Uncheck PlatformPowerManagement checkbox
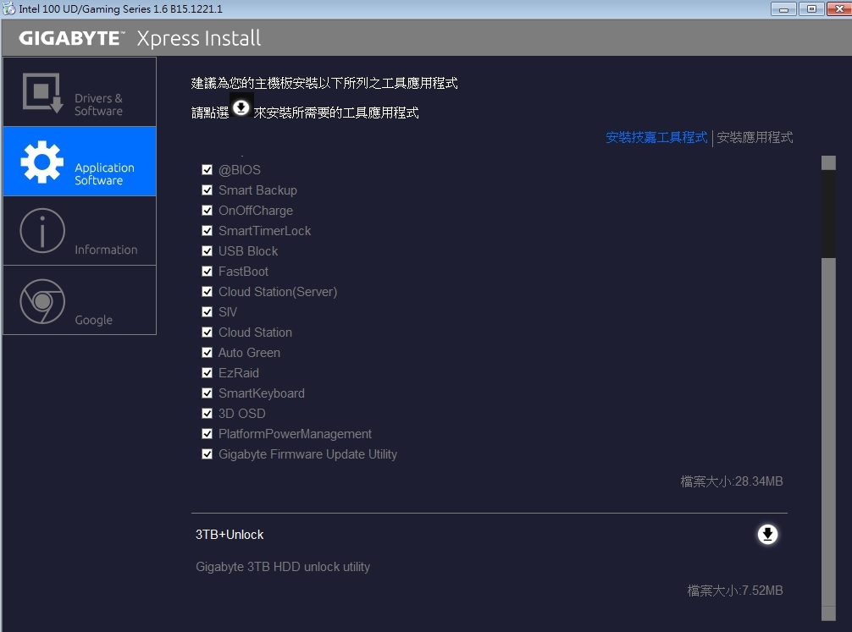852x632 pixels. point(207,434)
